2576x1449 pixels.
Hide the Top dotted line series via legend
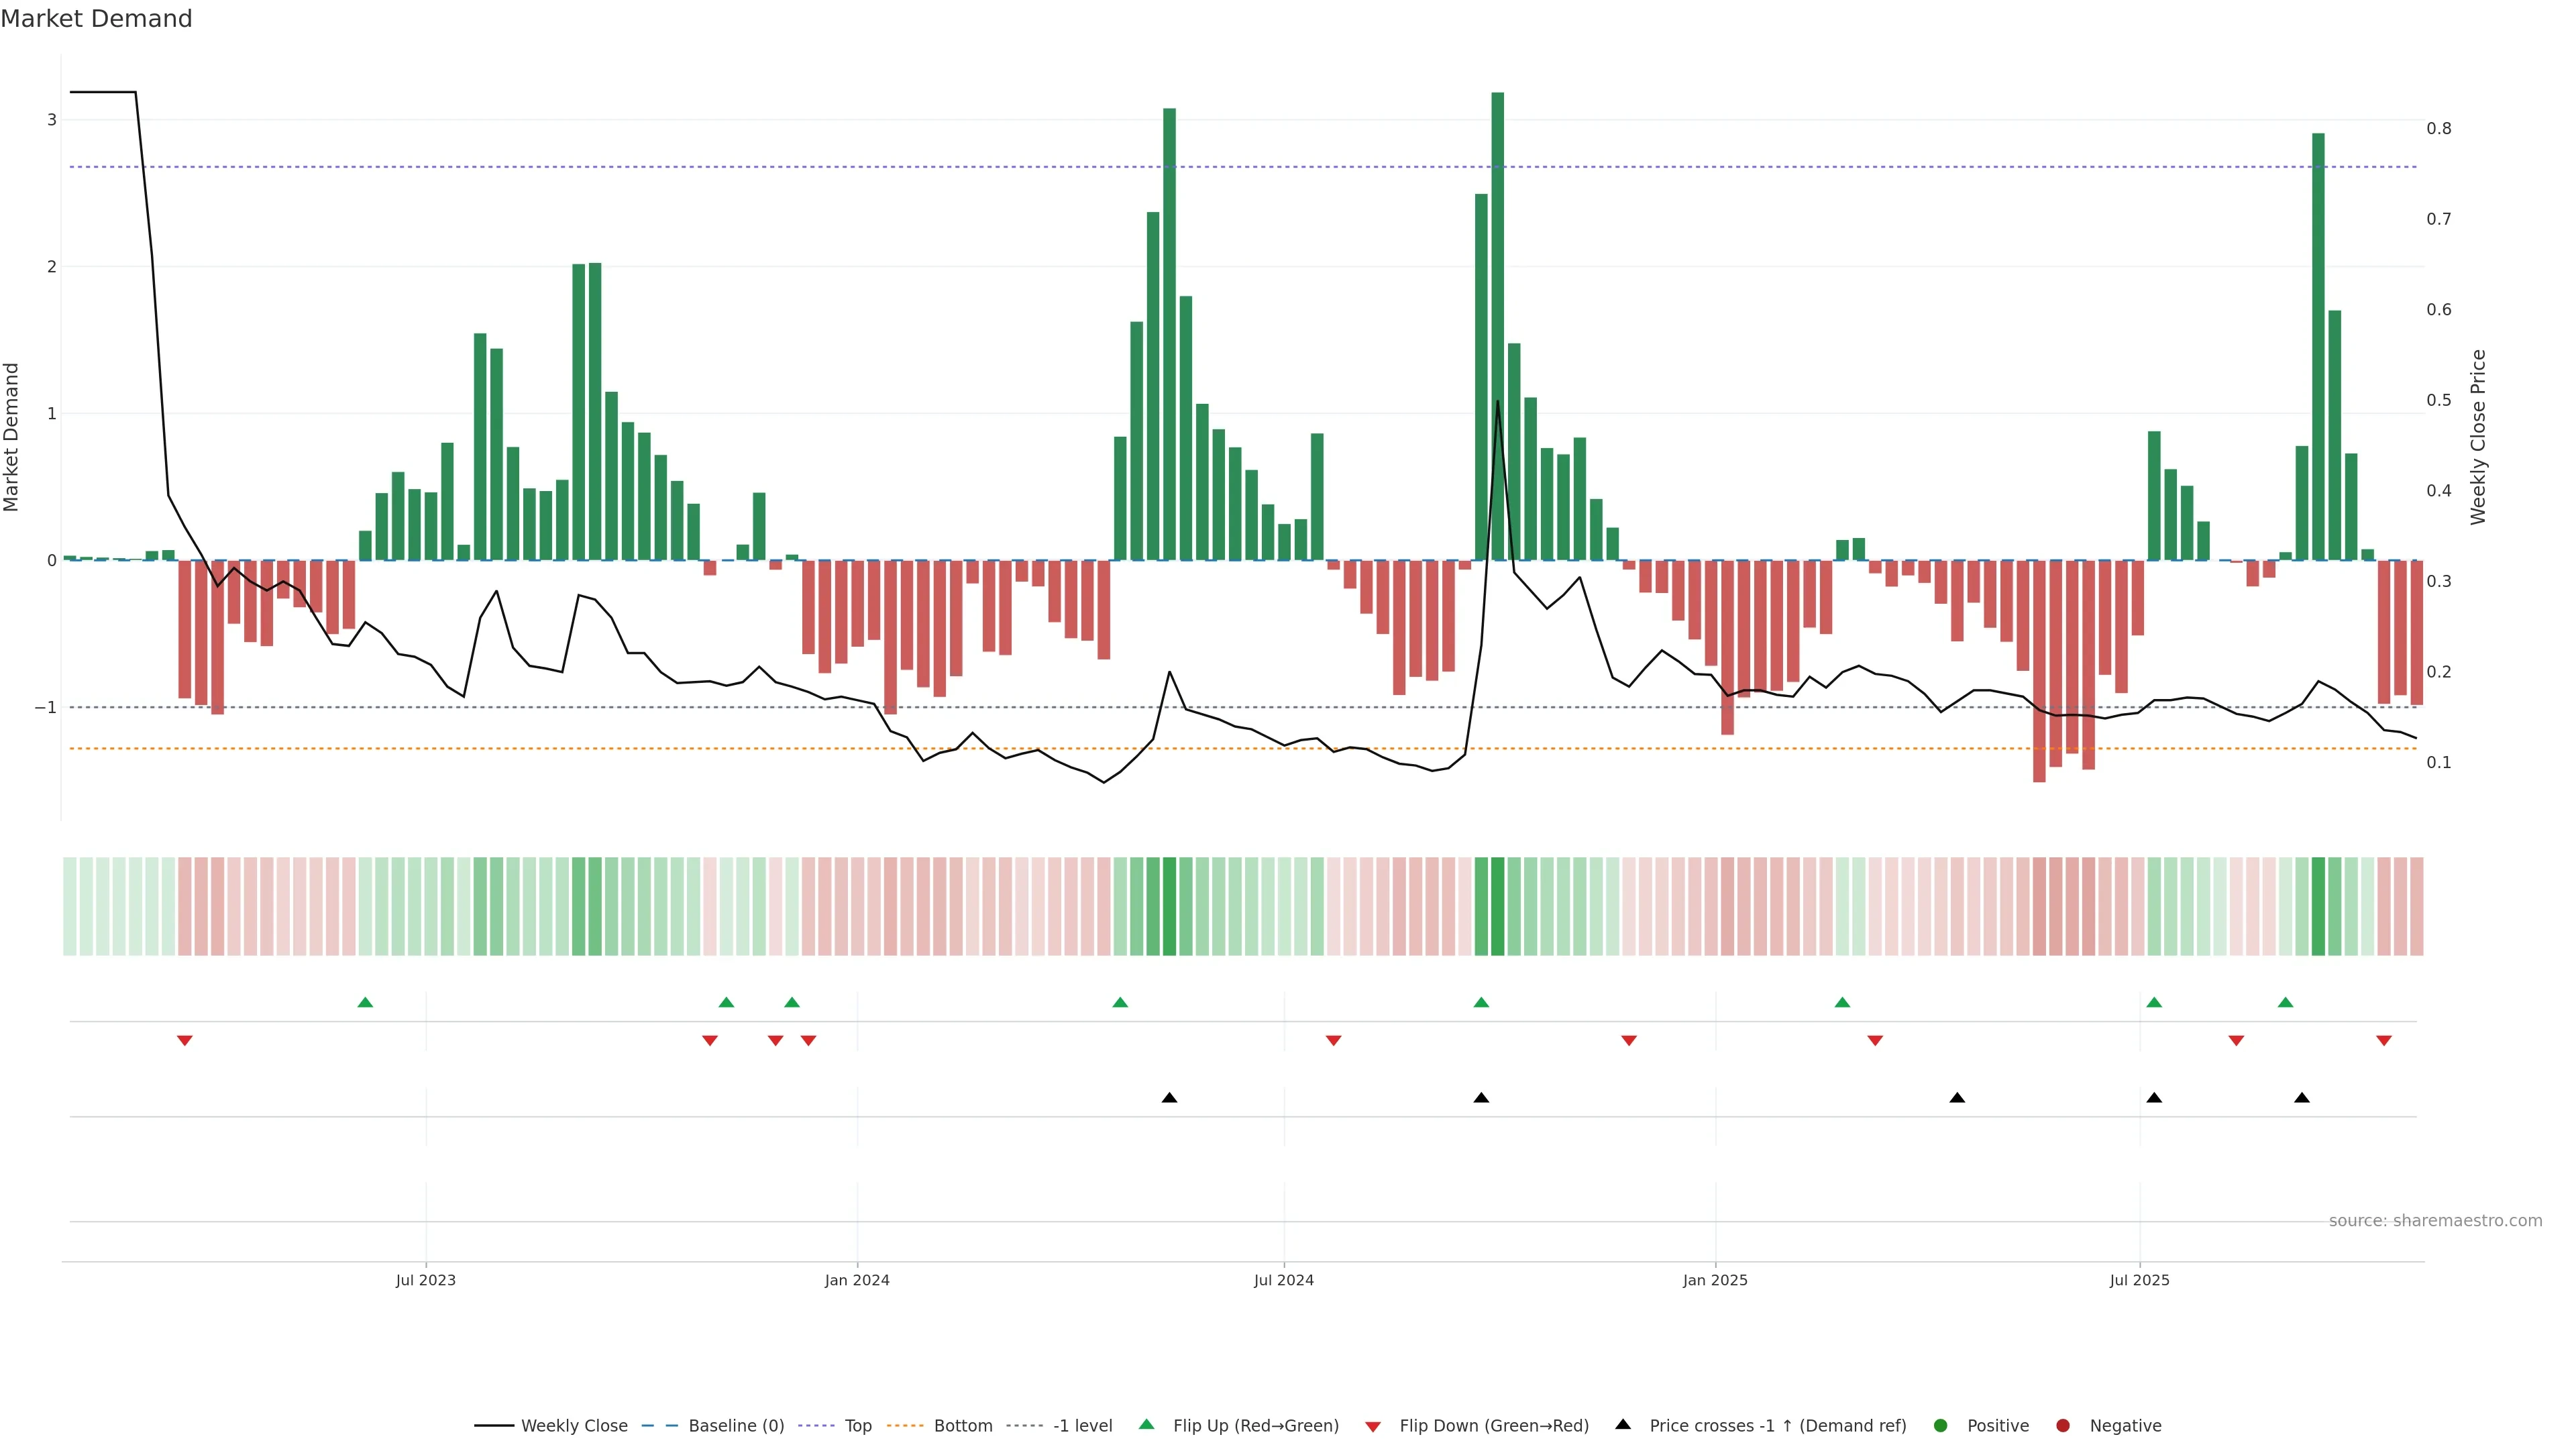pos(857,1426)
